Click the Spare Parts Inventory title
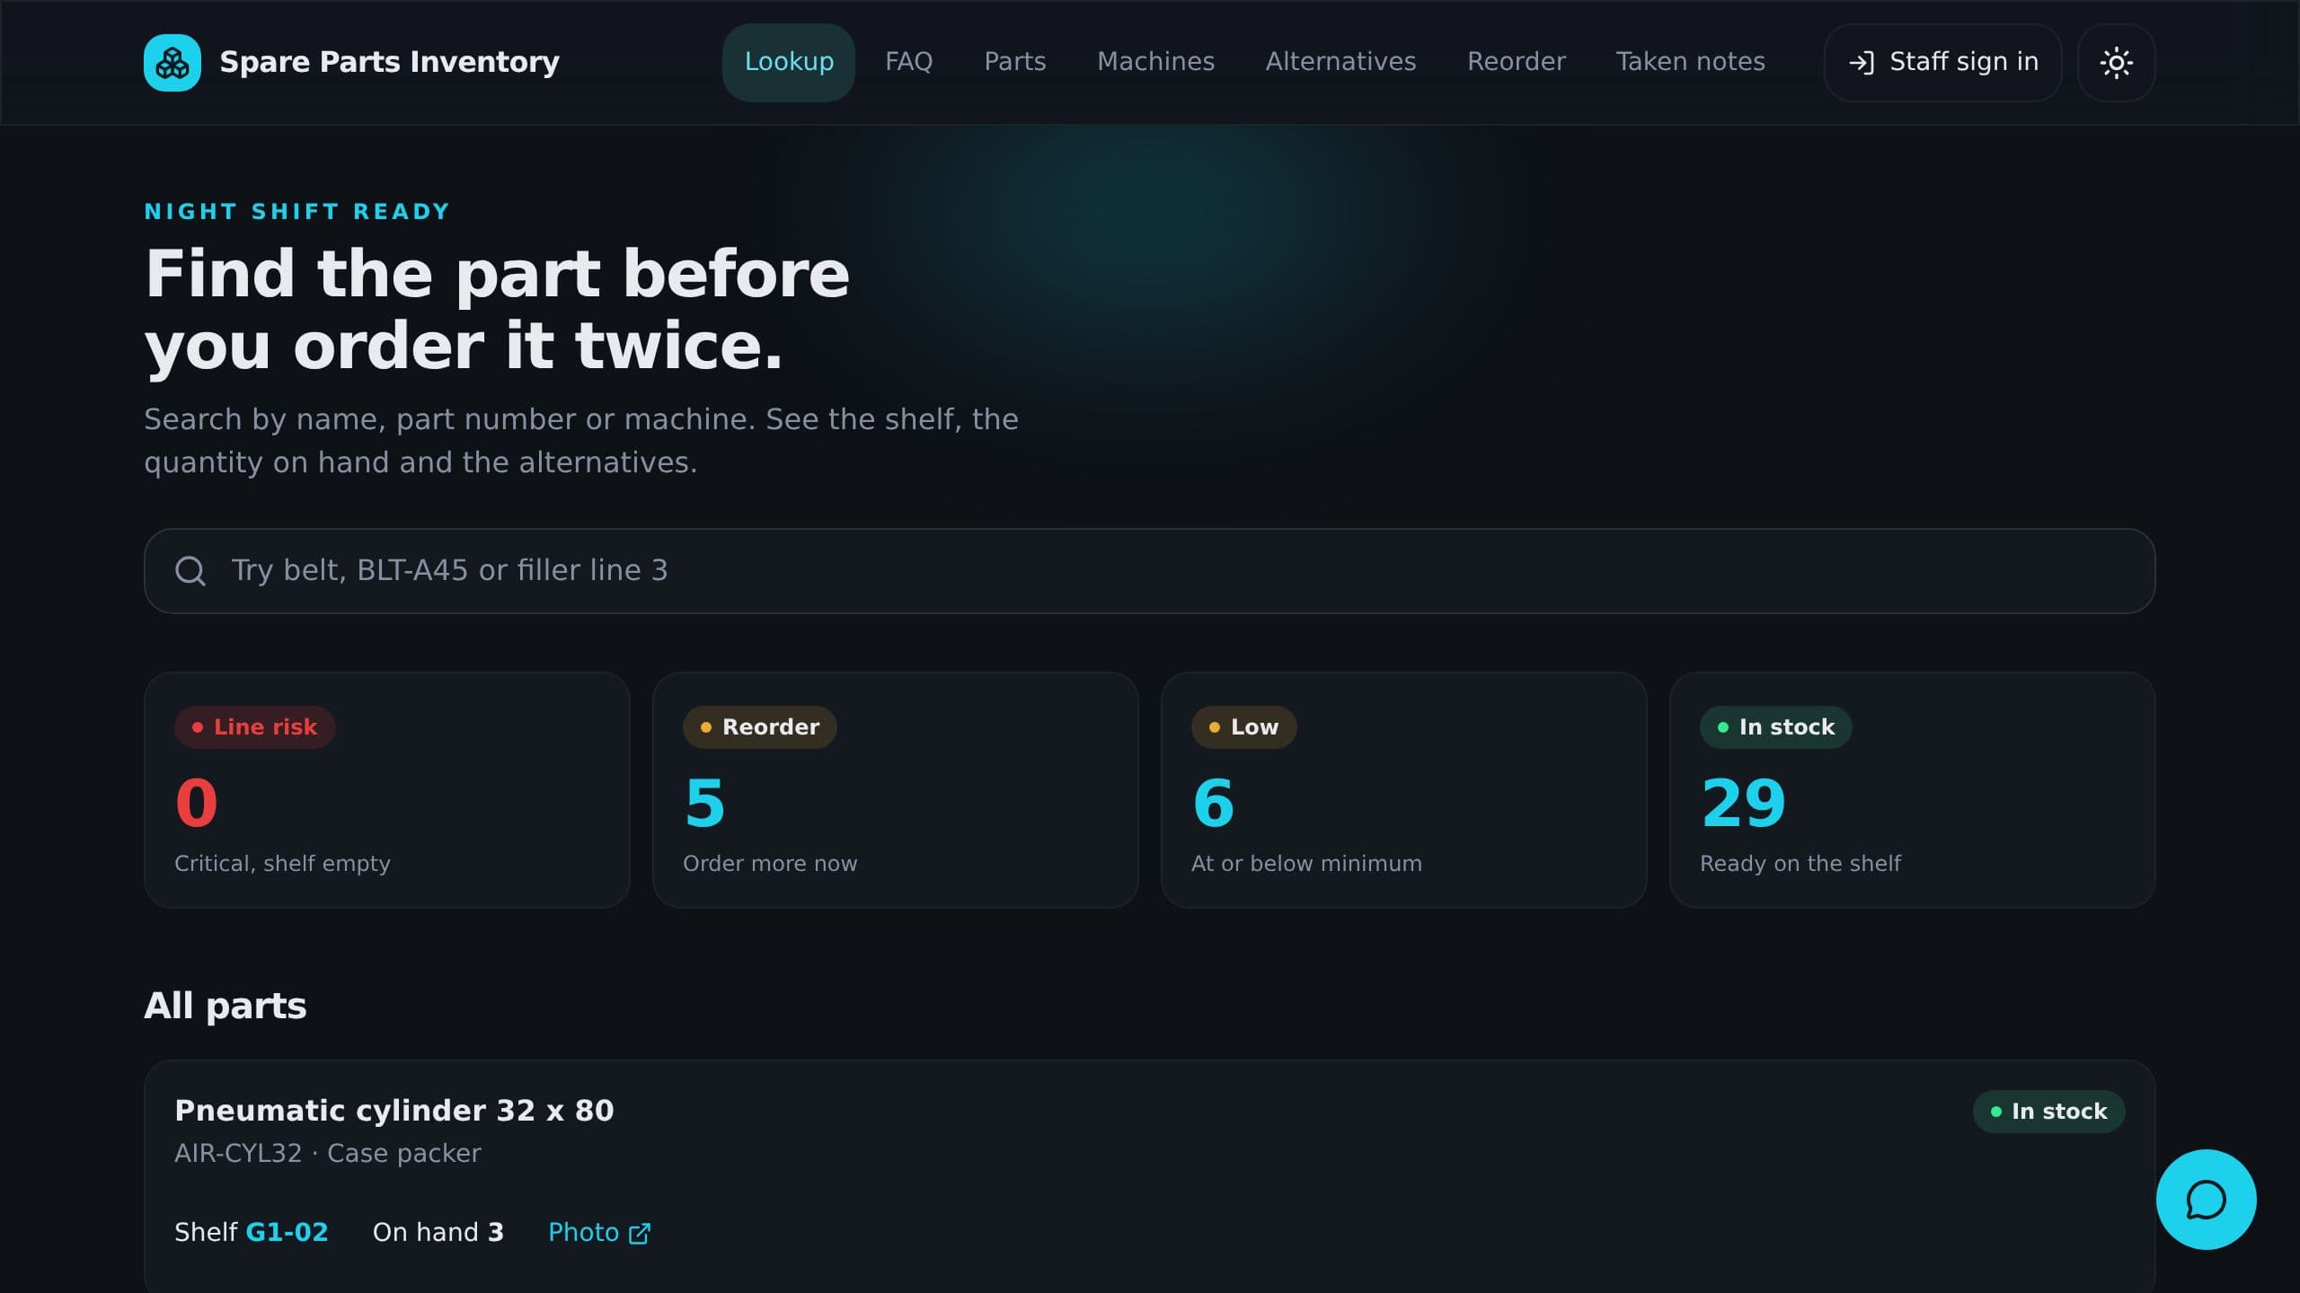Screen dimensions: 2300x1293 coord(389,62)
